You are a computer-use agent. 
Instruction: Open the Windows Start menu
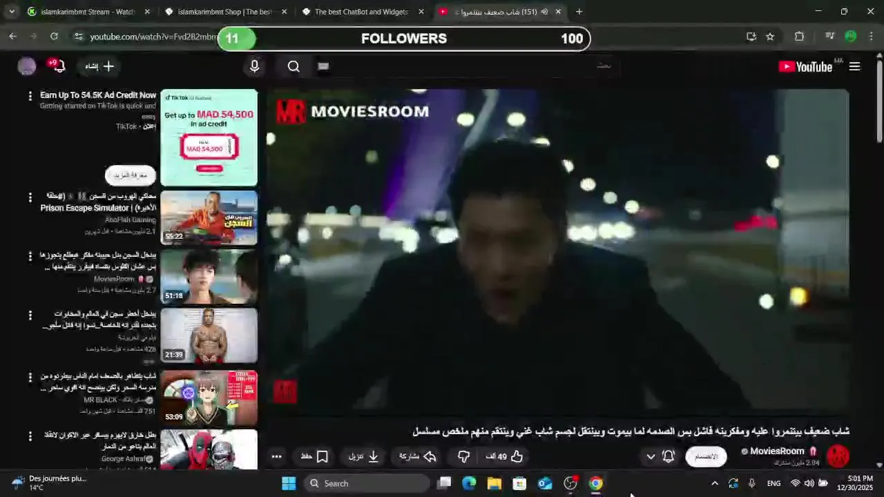pyautogui.click(x=289, y=483)
